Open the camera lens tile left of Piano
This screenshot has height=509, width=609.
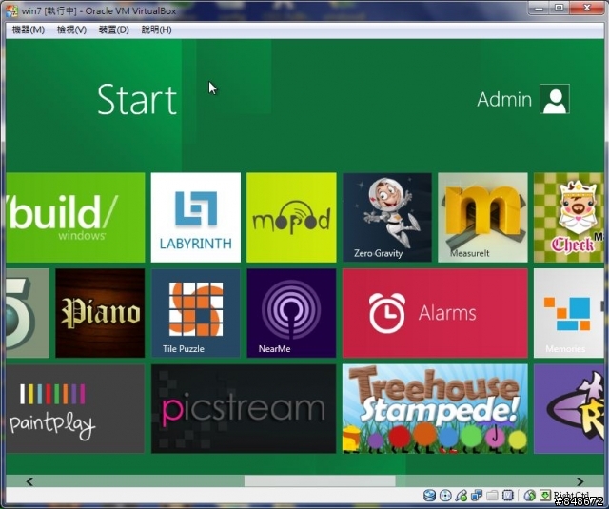click(28, 313)
